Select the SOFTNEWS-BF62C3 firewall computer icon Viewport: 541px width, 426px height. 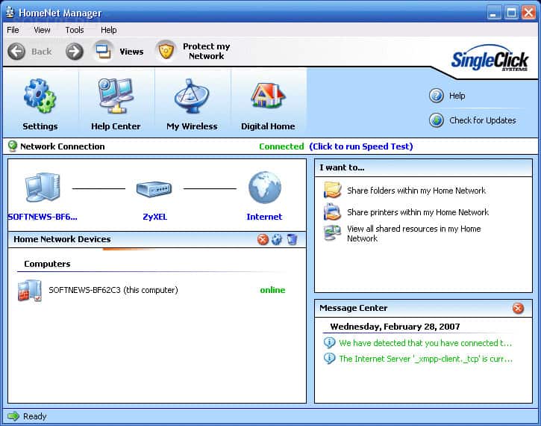coord(30,290)
